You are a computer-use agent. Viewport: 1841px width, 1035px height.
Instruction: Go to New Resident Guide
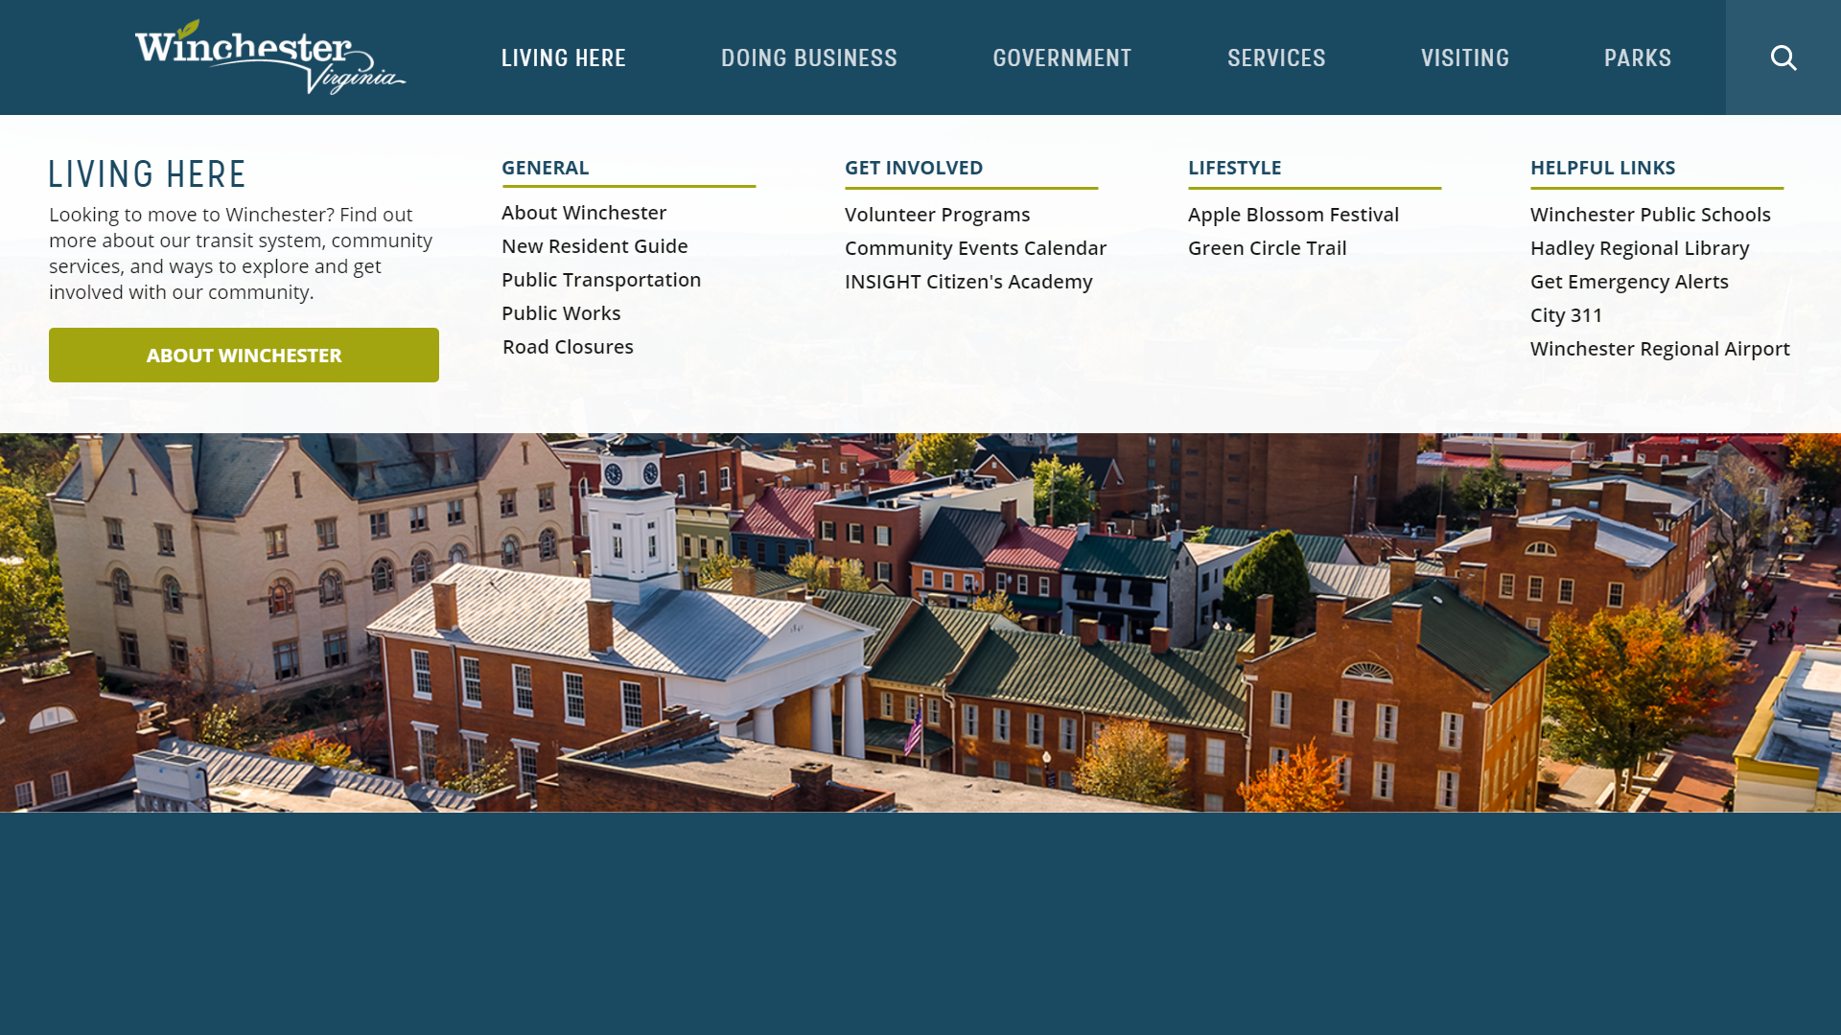594,246
